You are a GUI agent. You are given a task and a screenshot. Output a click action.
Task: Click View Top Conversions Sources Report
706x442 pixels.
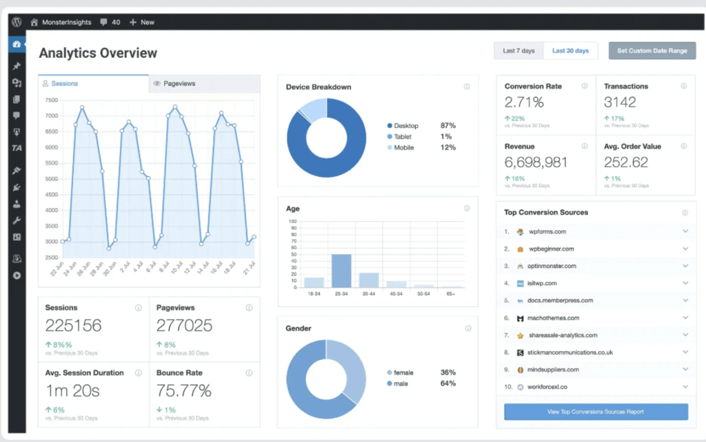coord(596,412)
